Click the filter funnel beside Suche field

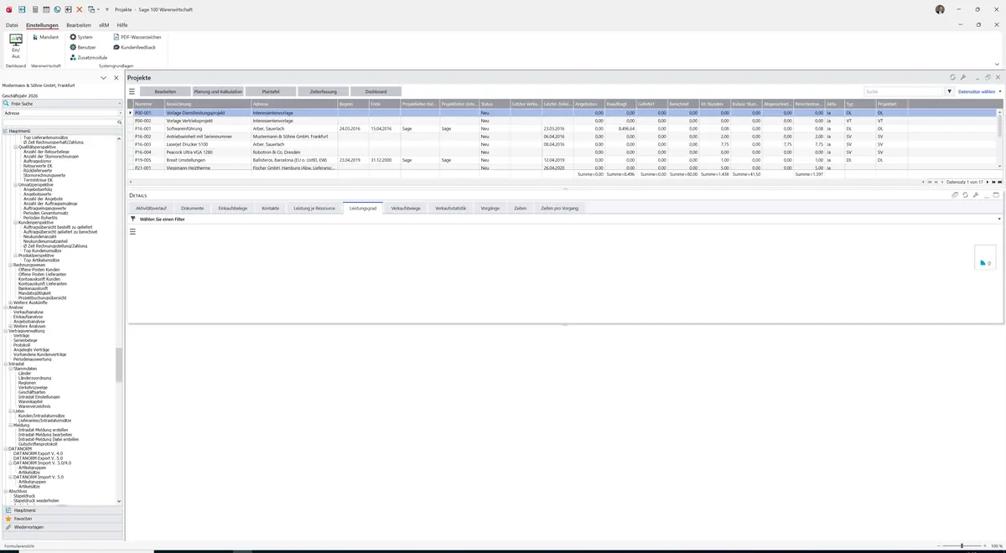tap(950, 91)
